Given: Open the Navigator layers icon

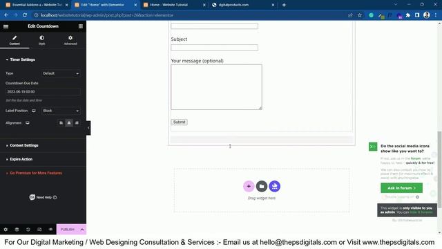Looking at the screenshot, I should tap(17, 230).
